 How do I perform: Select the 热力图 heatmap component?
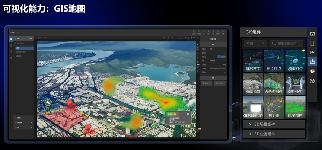coord(274,107)
